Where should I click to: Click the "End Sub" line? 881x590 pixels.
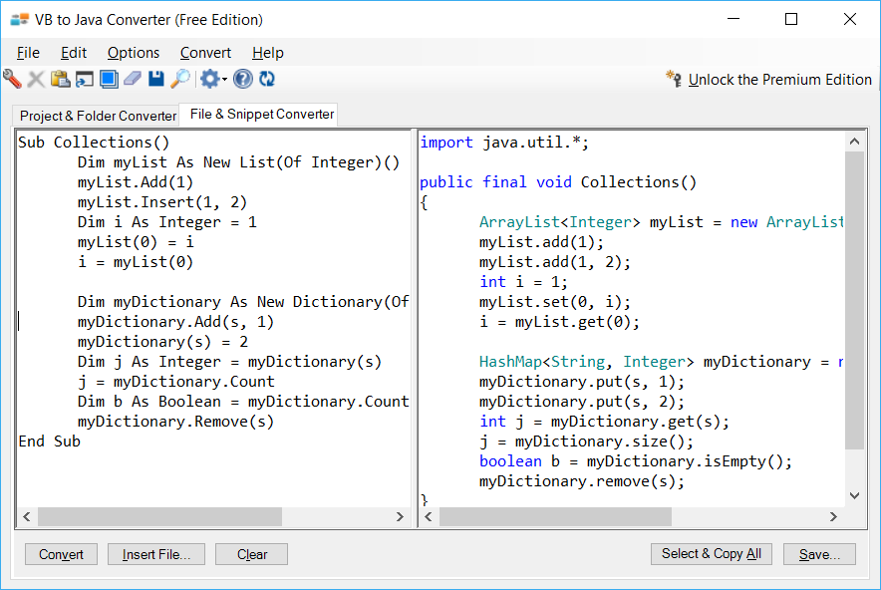(50, 442)
